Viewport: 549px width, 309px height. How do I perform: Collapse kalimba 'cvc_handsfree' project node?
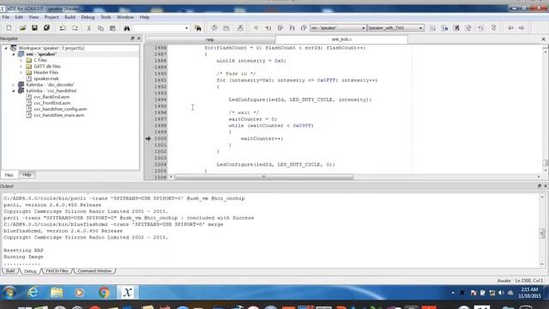(x=14, y=91)
